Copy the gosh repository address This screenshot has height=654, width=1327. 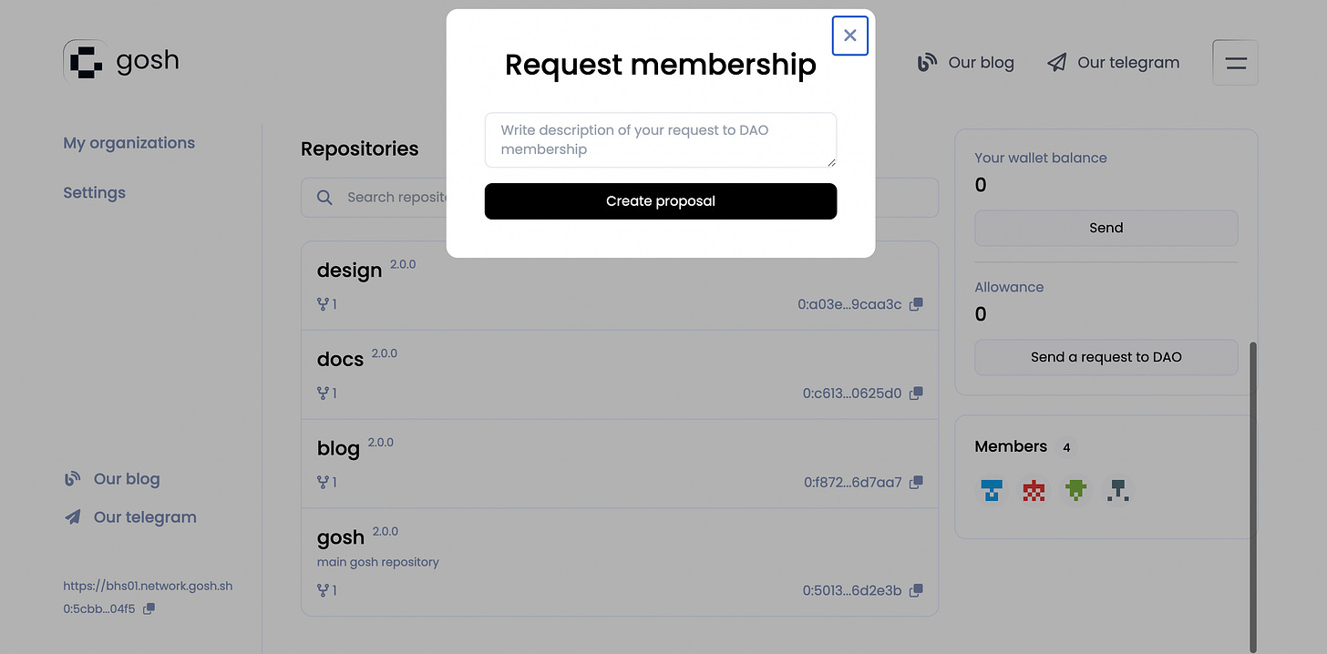(x=916, y=590)
